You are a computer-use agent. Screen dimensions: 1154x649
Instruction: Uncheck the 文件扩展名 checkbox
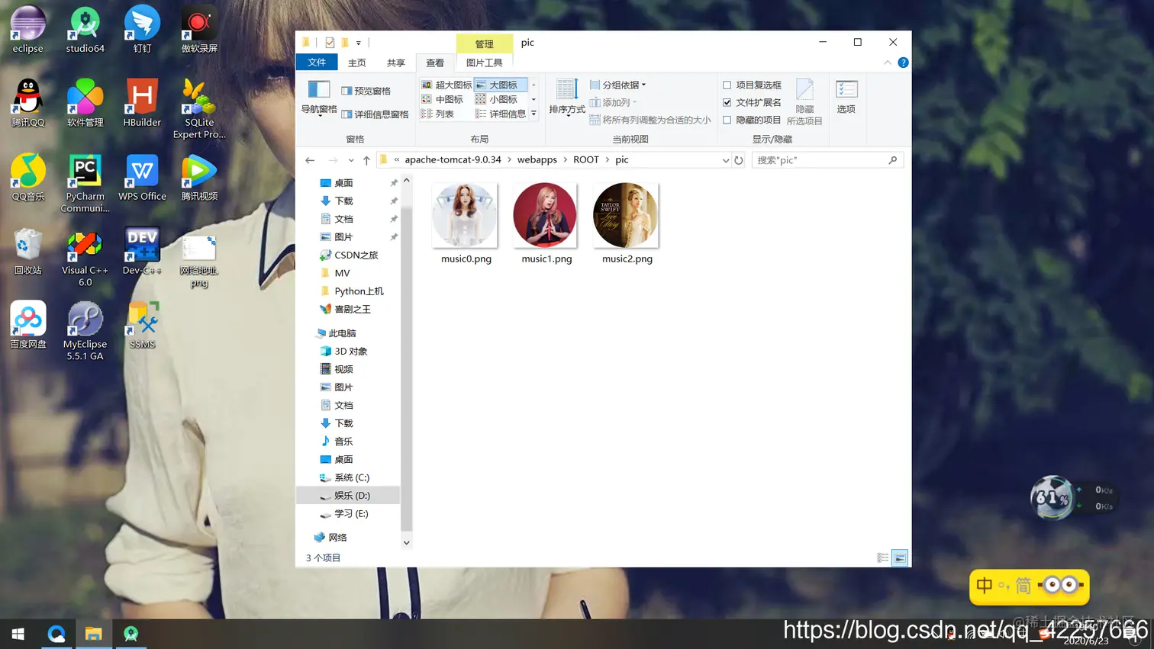click(x=727, y=102)
